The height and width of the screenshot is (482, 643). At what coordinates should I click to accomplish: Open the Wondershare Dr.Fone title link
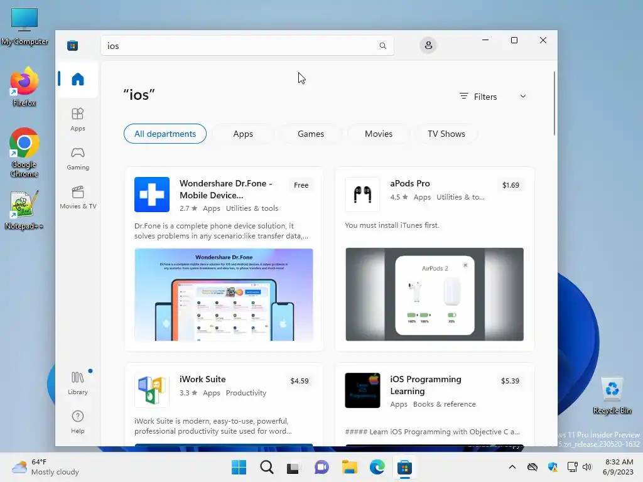coord(226,190)
